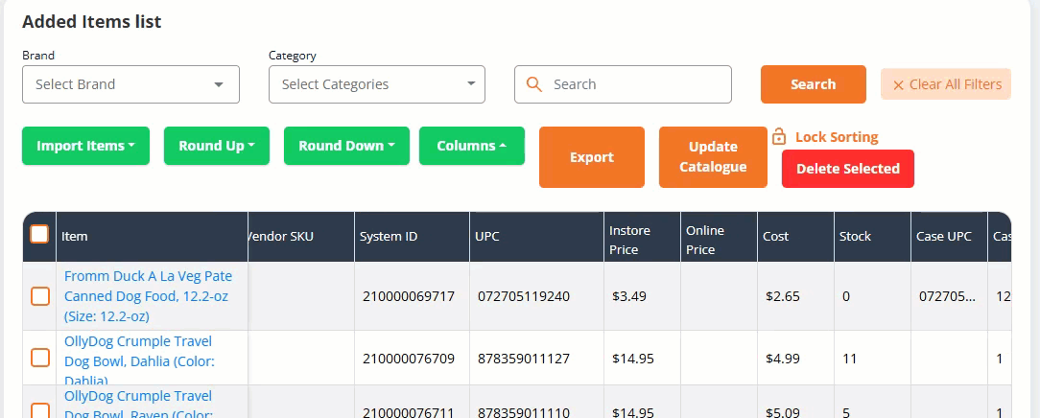The image size is (1040, 418).
Task: Focus the Search text field
Action: click(623, 84)
